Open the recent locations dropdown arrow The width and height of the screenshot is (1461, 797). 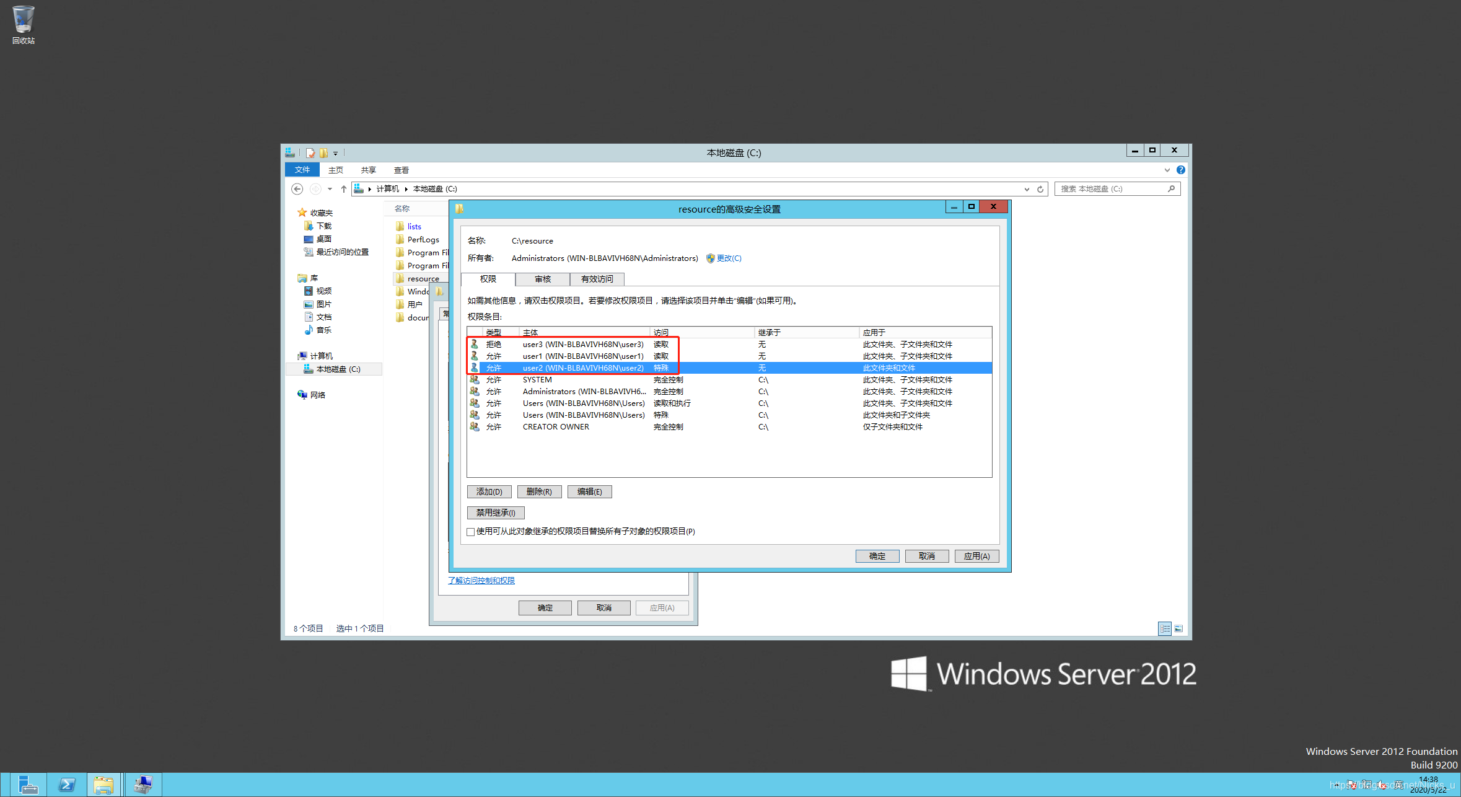tap(330, 189)
